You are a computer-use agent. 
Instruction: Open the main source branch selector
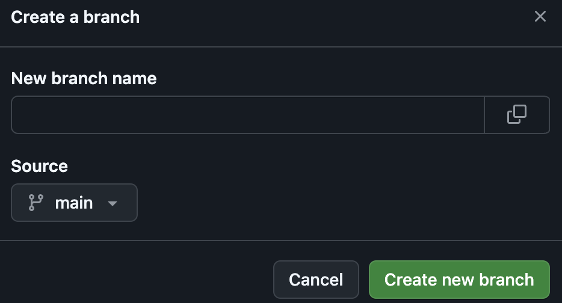click(x=74, y=203)
